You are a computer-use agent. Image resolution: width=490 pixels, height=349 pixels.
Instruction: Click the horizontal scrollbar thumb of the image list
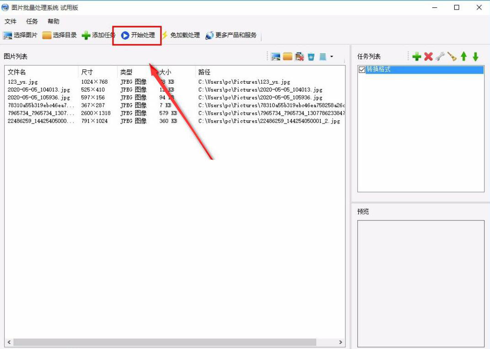coord(165,342)
